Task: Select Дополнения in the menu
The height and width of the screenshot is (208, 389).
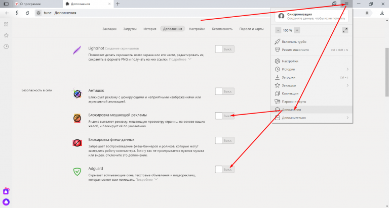Action: pyautogui.click(x=312, y=110)
